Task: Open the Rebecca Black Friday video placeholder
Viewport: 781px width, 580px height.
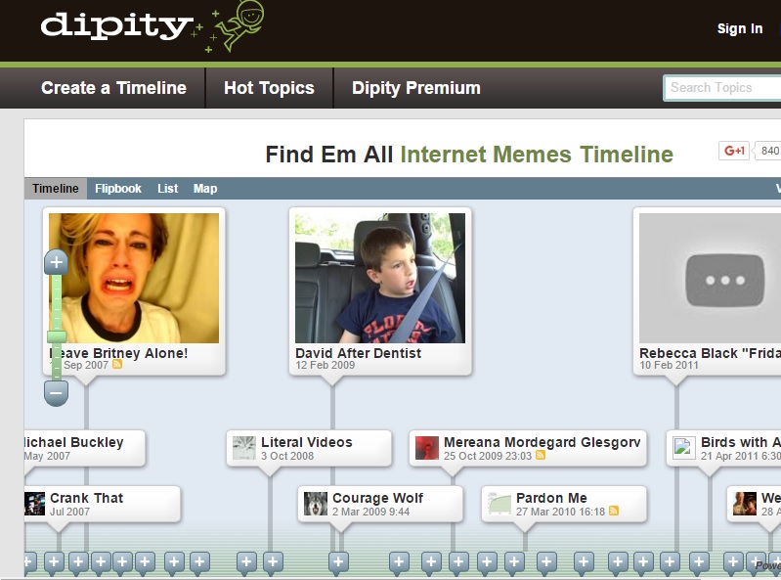Action: tap(711, 278)
